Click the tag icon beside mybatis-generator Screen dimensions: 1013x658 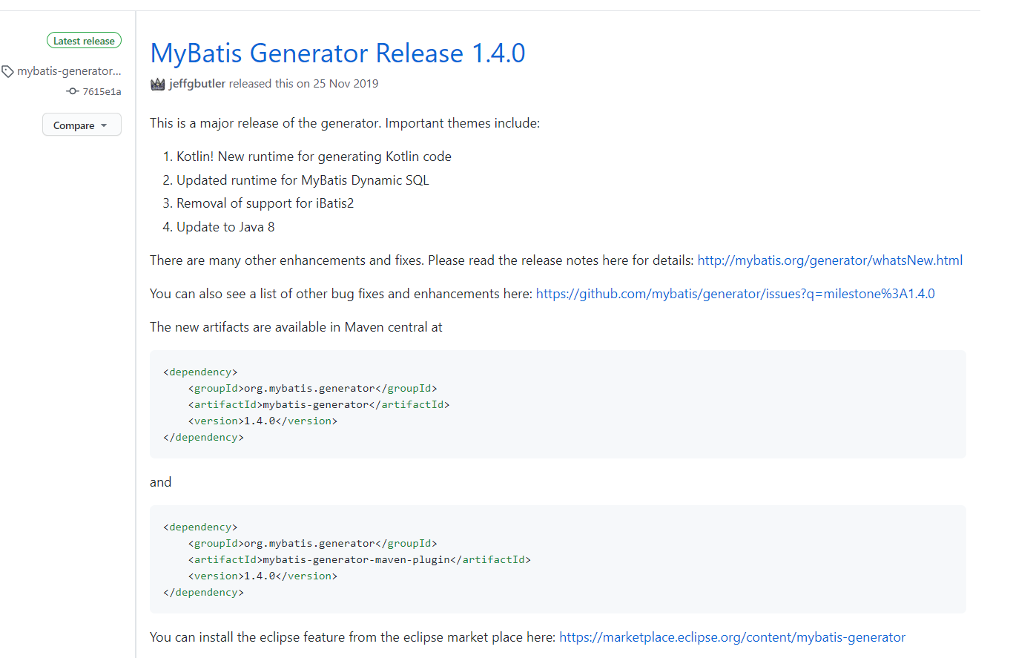click(7, 71)
